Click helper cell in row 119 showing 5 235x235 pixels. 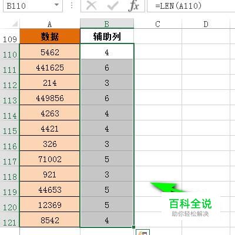(x=107, y=189)
